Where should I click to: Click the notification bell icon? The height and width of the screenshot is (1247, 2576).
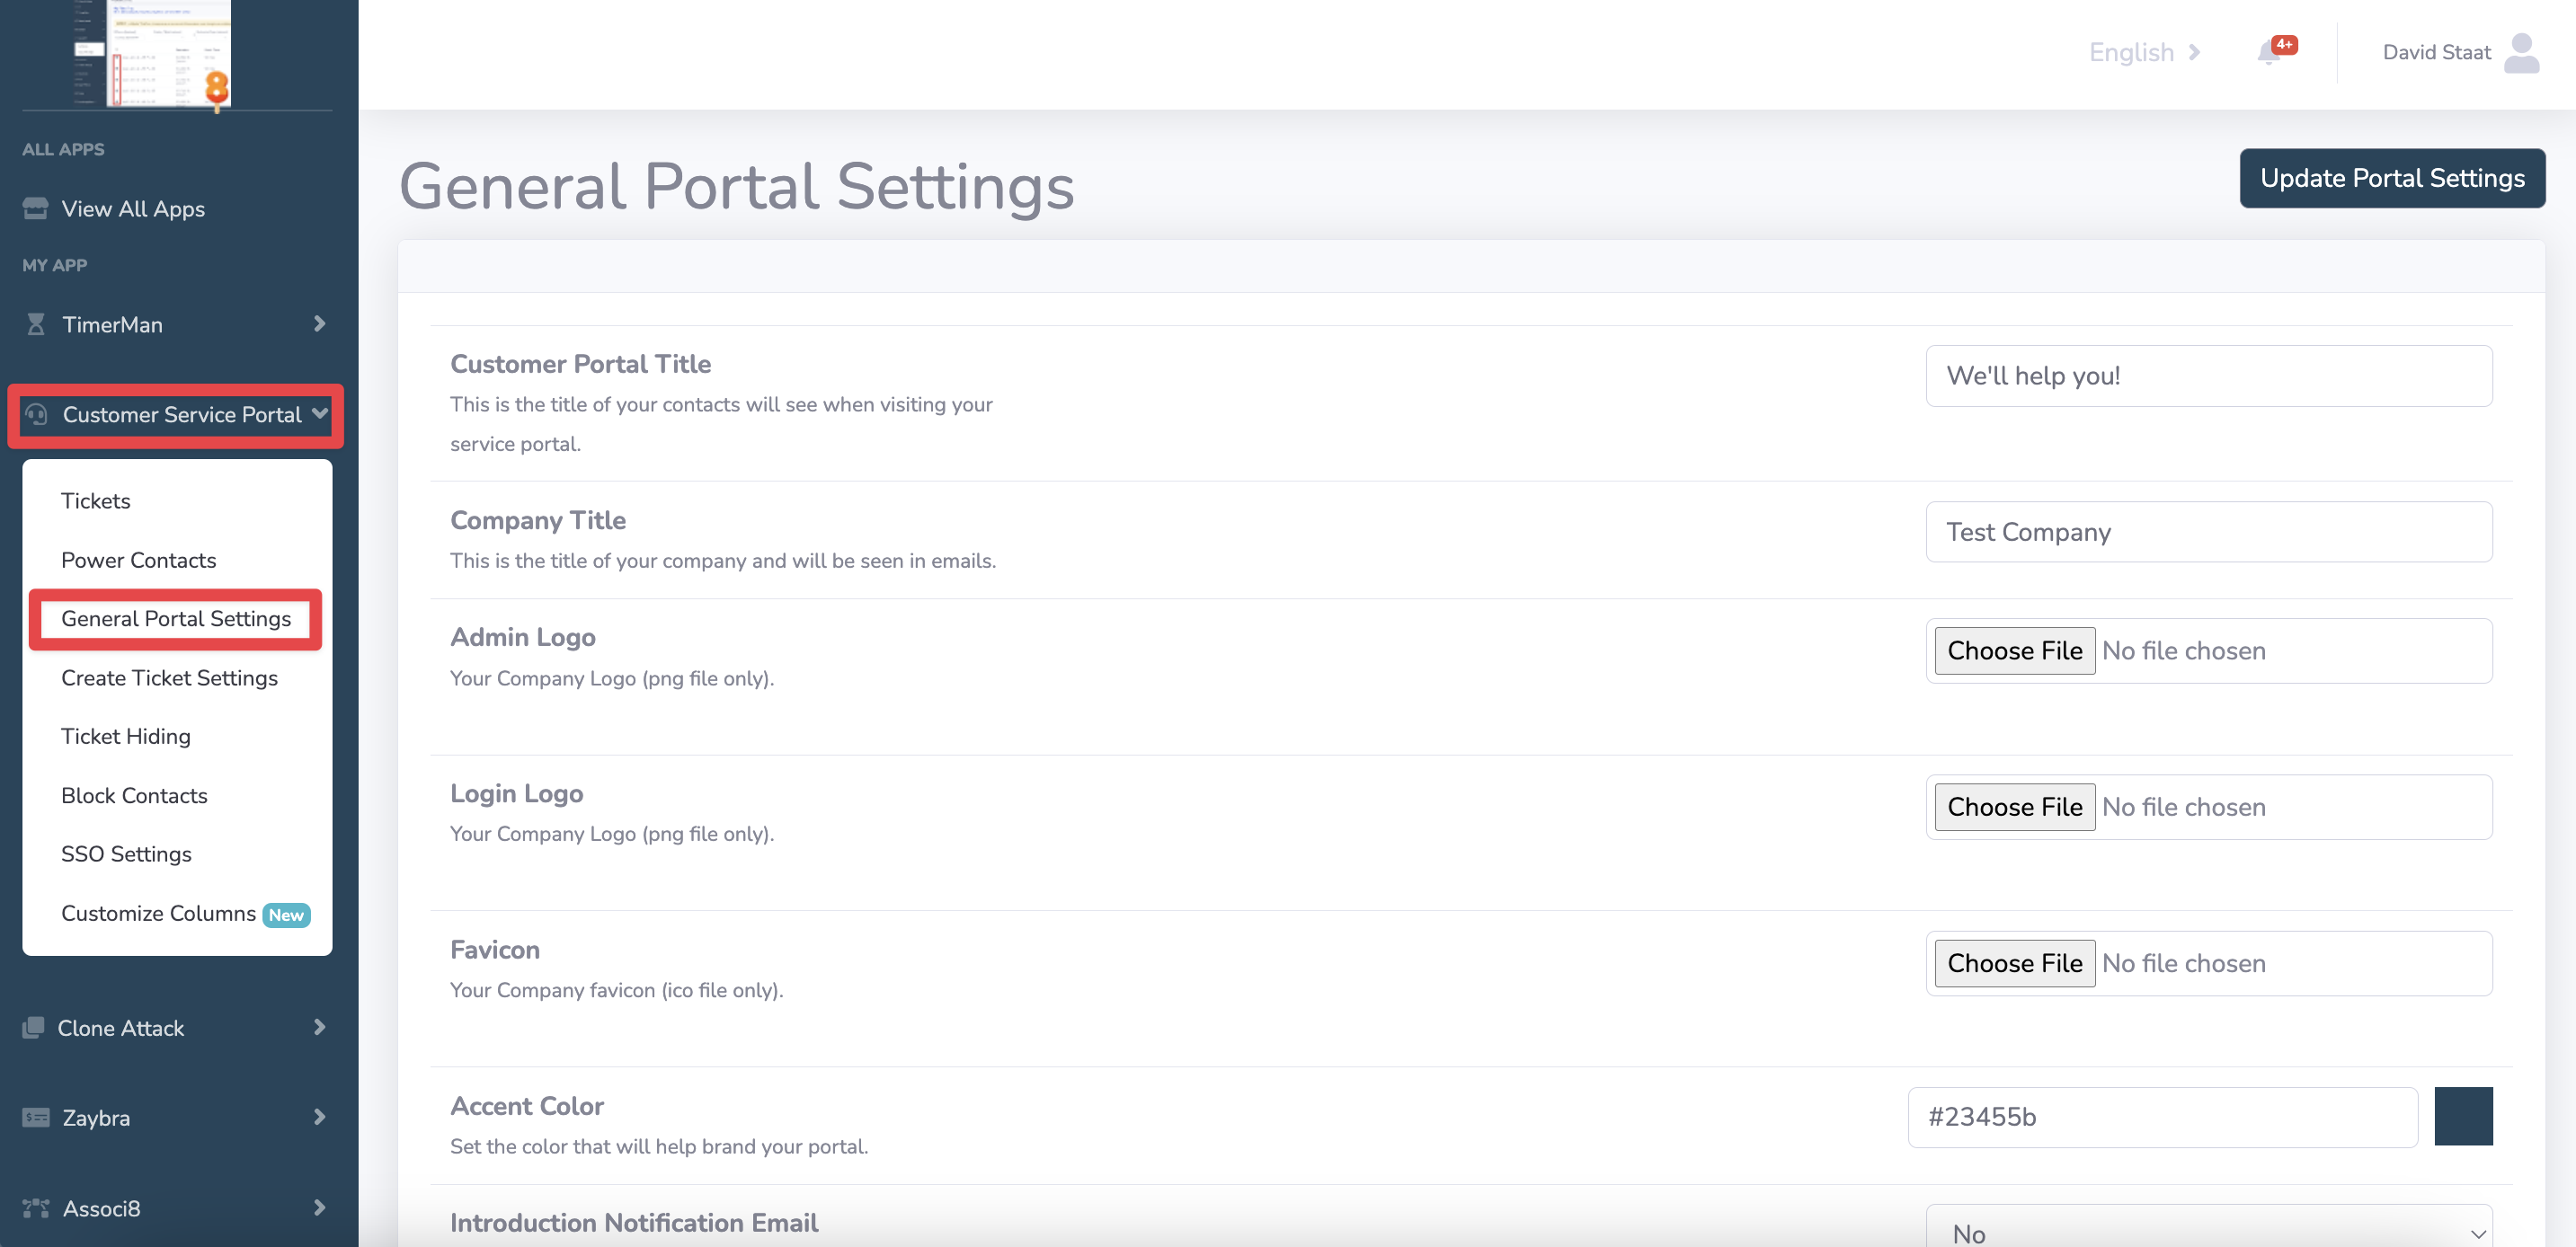click(2268, 52)
